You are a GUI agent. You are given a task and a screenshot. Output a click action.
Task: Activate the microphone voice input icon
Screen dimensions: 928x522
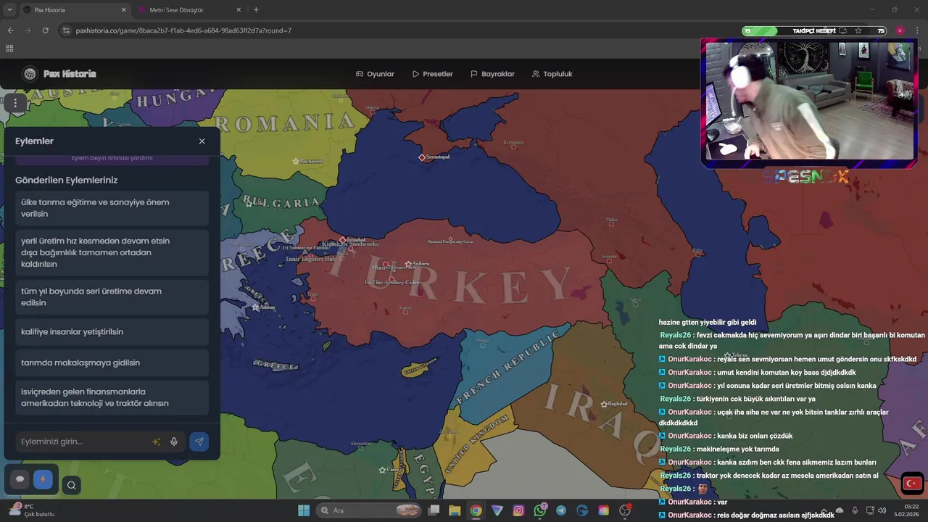pos(174,442)
